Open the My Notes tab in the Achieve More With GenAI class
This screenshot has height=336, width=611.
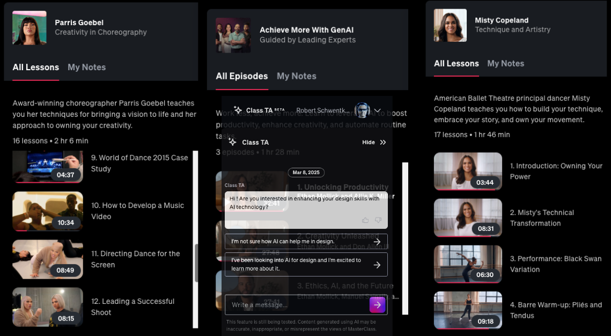coord(297,76)
